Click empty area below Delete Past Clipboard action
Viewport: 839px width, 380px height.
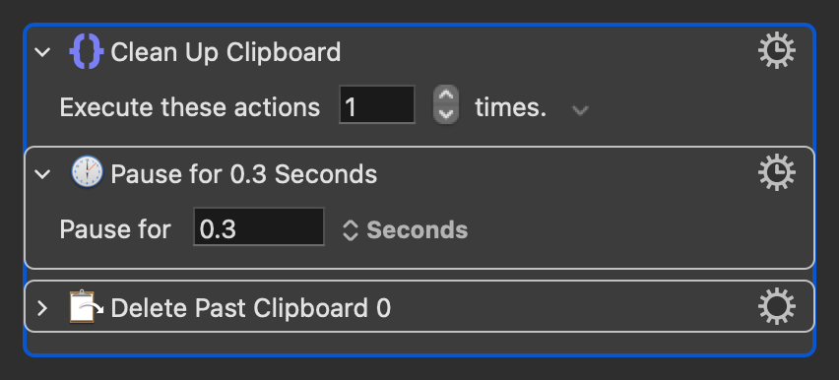click(419, 343)
